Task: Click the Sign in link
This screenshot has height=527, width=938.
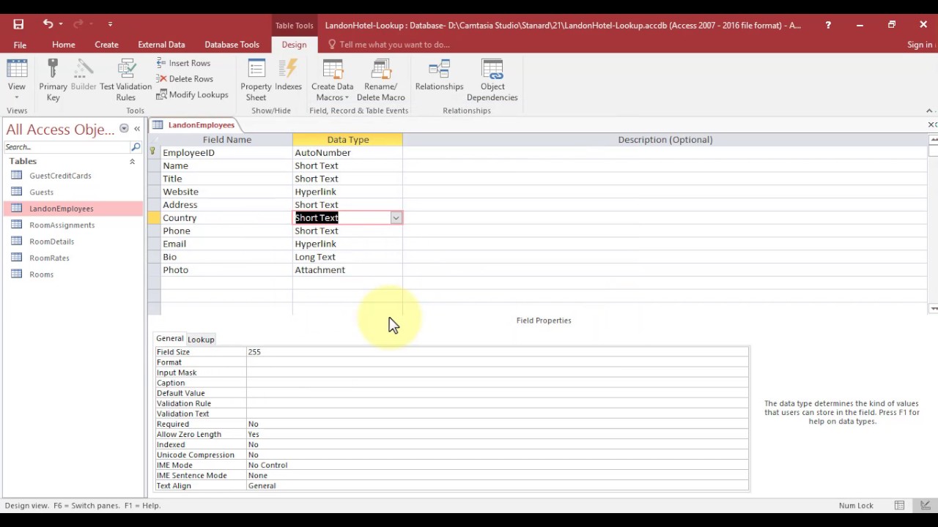Action: point(920,45)
